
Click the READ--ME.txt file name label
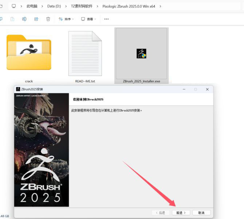(85, 81)
